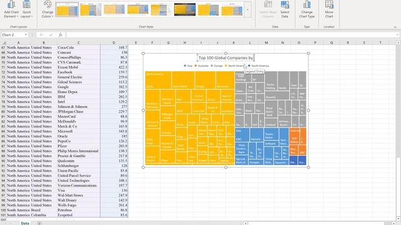Screen dimensions: 401x225
Task: Click the value 422.3 cell
Action: click(114, 67)
